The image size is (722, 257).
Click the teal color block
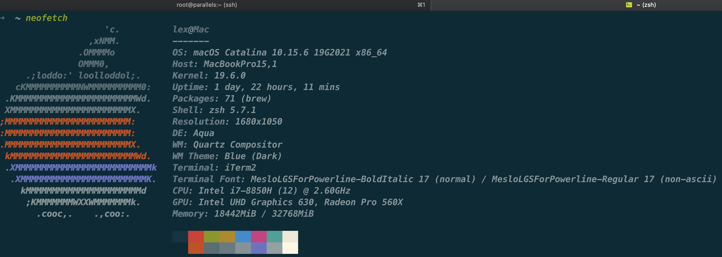click(274, 237)
